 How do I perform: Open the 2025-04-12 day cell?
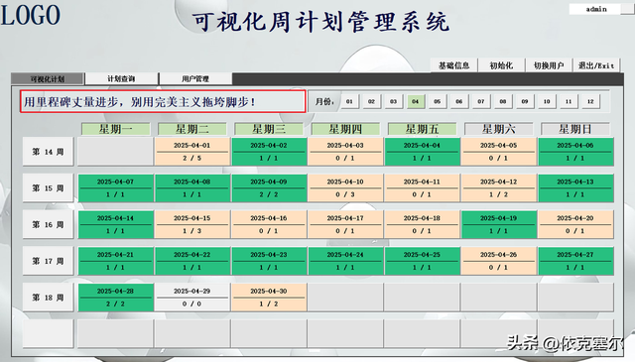click(x=498, y=187)
